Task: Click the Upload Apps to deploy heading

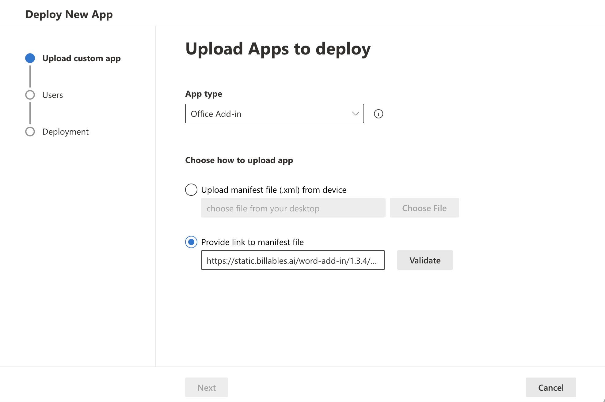Action: click(x=278, y=49)
